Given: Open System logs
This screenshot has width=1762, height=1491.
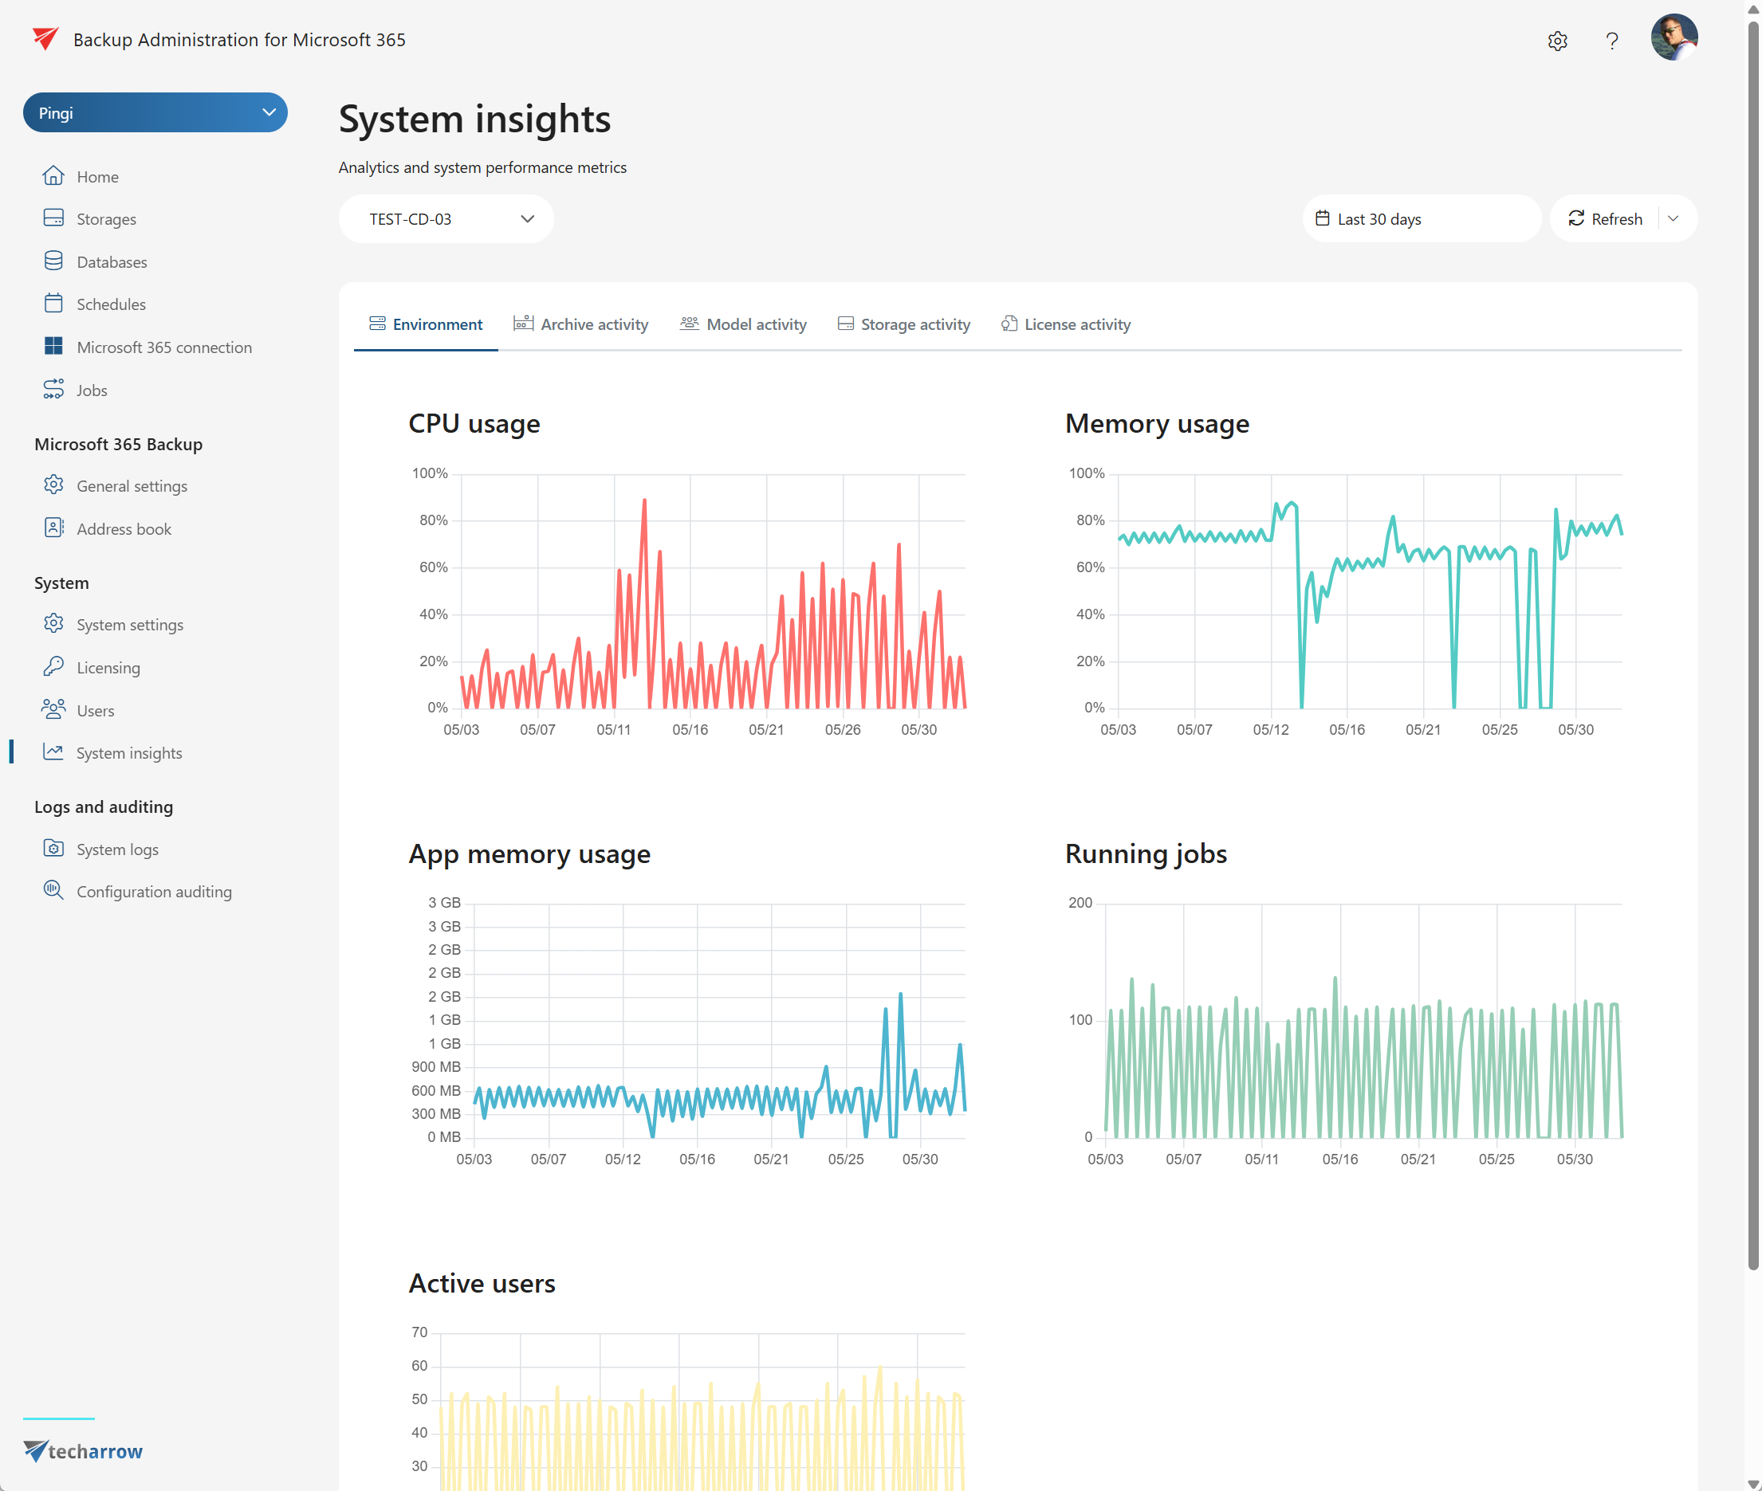Looking at the screenshot, I should (116, 849).
